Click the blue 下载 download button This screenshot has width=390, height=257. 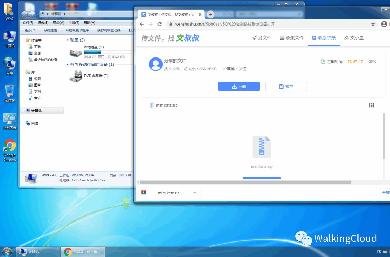(239, 86)
